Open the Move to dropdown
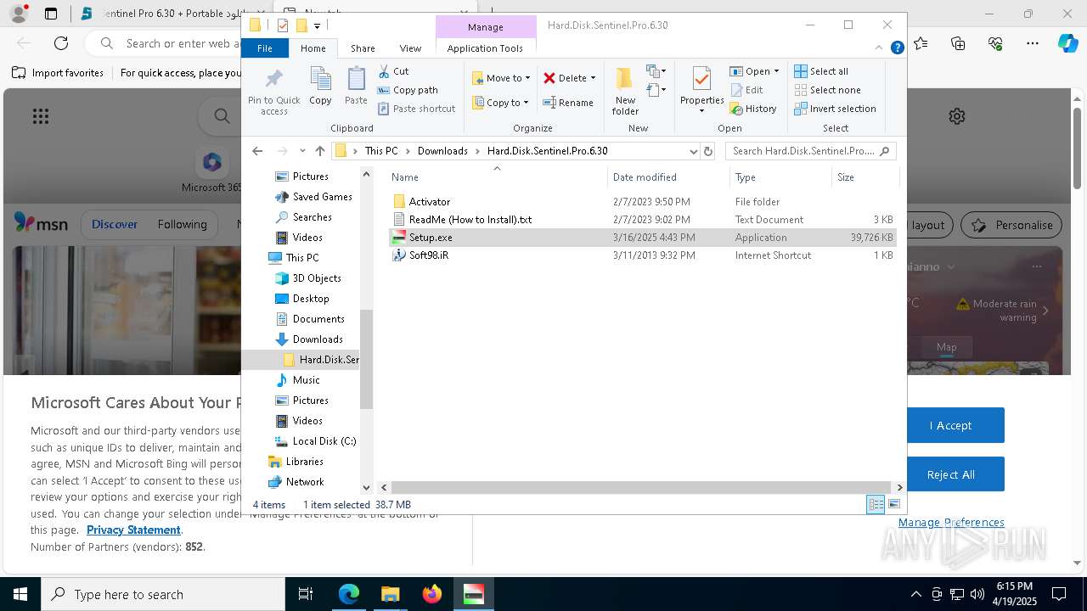The height and width of the screenshot is (611, 1087). [501, 78]
